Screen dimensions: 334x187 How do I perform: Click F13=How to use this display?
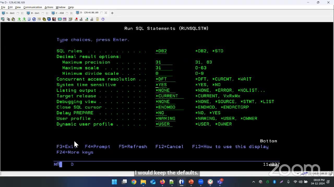[230, 147]
